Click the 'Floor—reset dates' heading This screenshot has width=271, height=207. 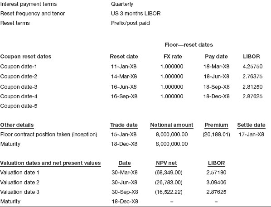point(189,45)
